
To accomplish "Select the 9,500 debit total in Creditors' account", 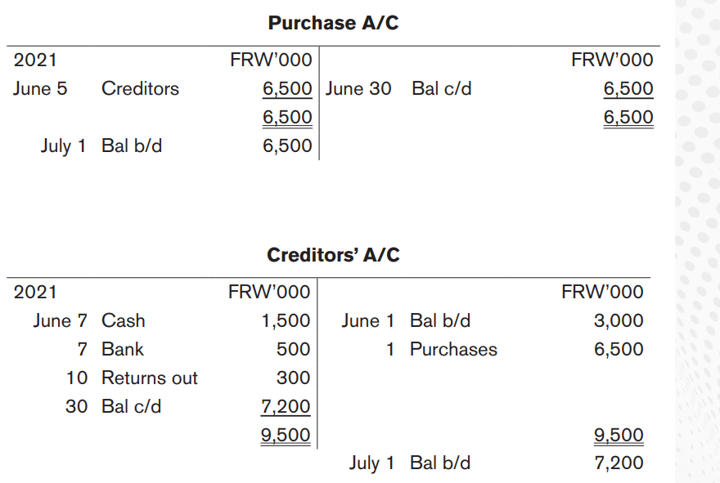I will coord(286,435).
